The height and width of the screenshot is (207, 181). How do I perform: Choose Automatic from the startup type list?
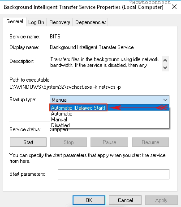[x=109, y=114]
